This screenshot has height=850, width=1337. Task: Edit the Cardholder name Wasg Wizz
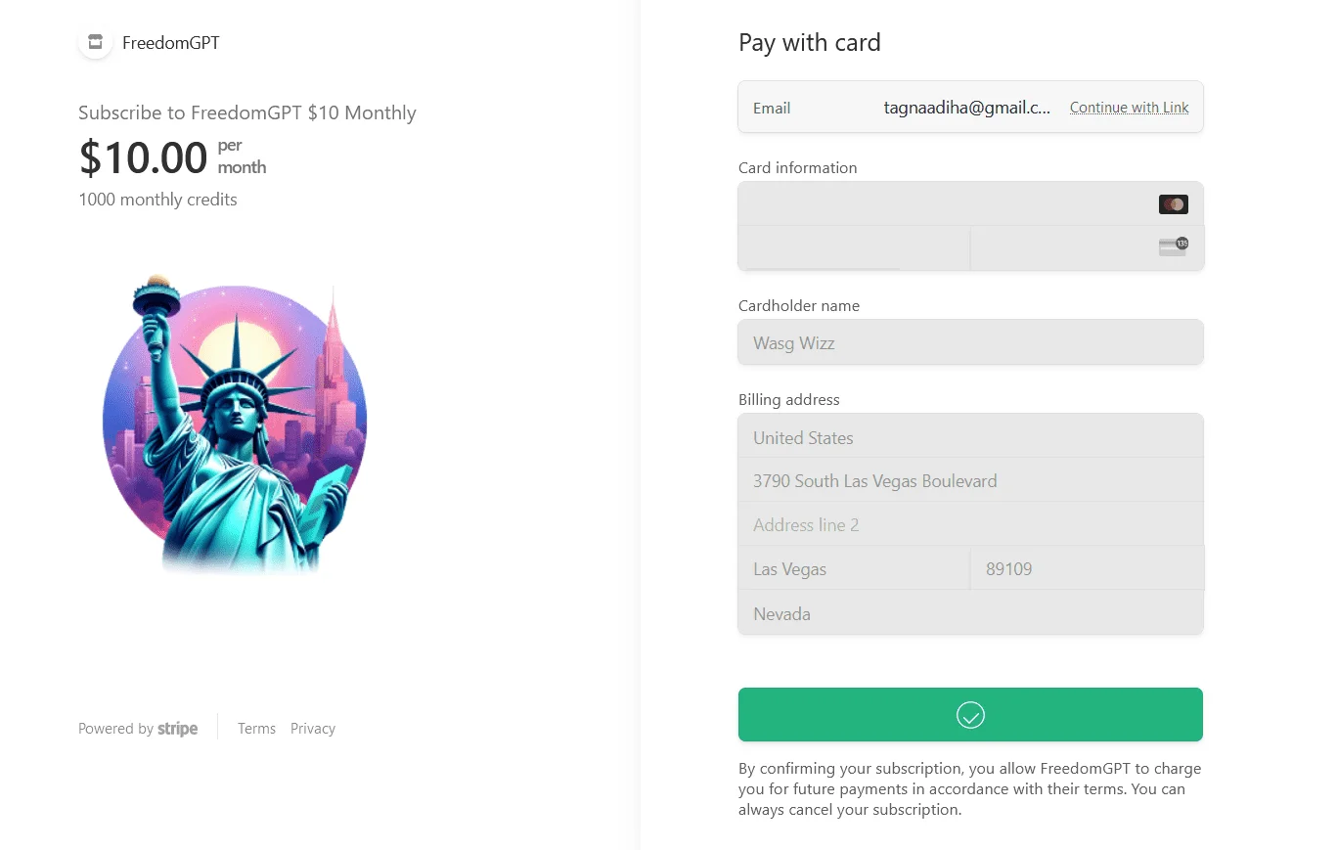pos(970,342)
